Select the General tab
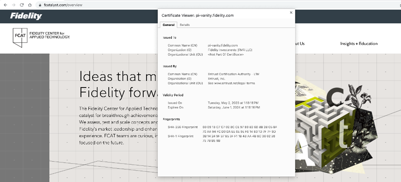Screen dimensions: 401x182 [169, 25]
